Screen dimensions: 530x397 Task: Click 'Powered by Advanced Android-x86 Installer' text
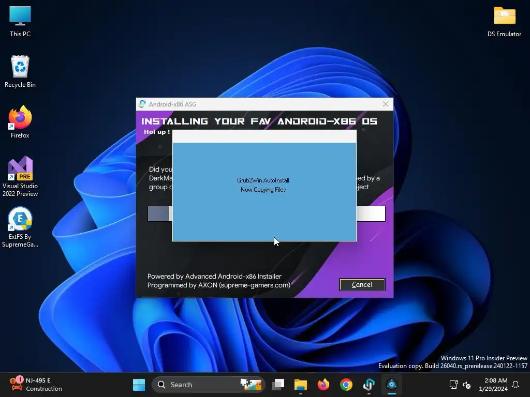214,276
